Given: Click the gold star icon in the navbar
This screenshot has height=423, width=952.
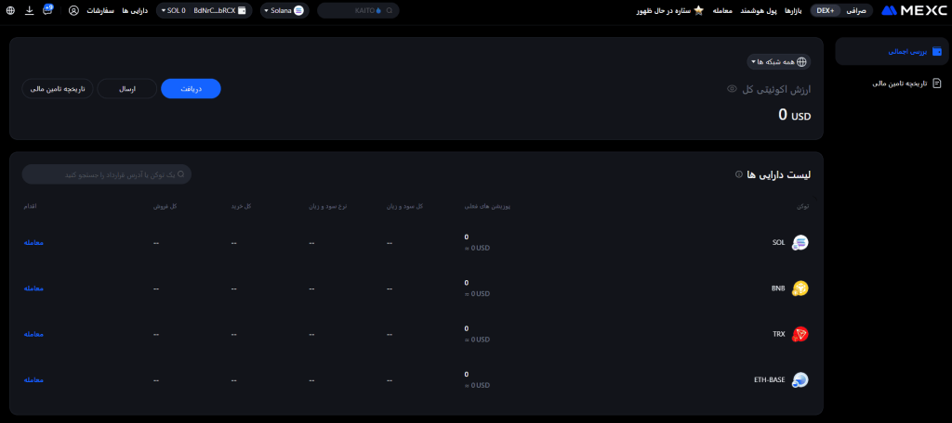Looking at the screenshot, I should coord(699,10).
